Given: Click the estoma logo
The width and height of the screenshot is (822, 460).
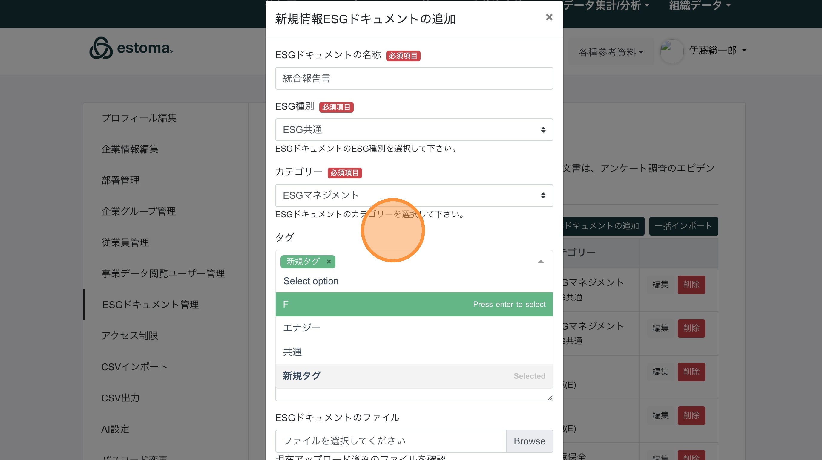Looking at the screenshot, I should coord(131,48).
